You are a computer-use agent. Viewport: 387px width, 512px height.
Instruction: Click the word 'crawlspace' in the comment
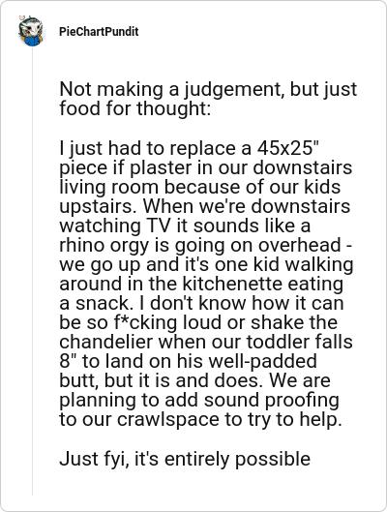point(168,419)
